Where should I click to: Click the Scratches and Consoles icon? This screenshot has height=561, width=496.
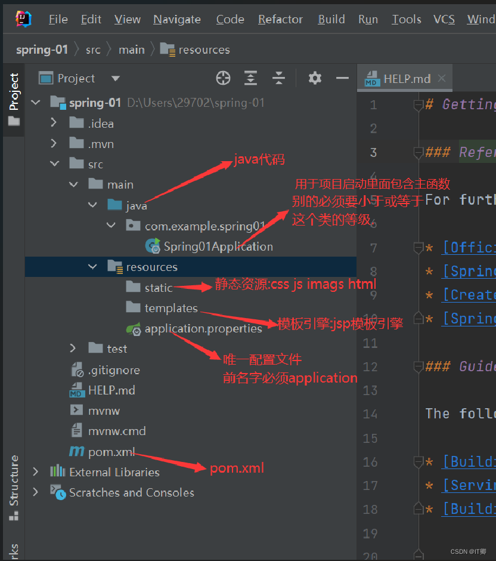pyautogui.click(x=58, y=492)
